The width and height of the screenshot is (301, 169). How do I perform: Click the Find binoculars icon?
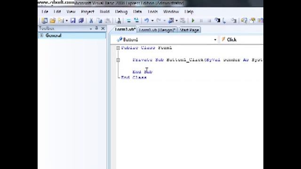point(119,21)
